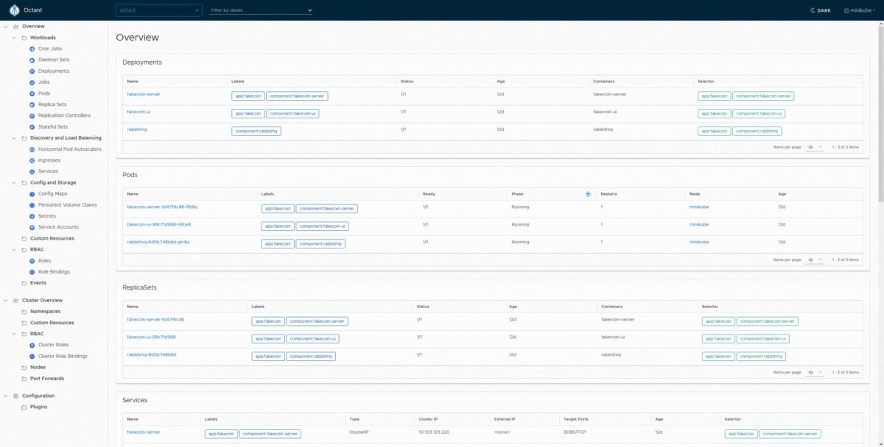Click the Octant logo in the header
The image size is (884, 447).
click(x=13, y=10)
